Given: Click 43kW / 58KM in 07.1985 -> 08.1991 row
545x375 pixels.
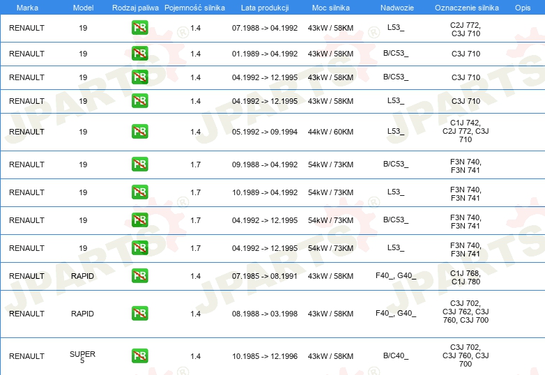Looking at the screenshot, I should pos(330,276).
